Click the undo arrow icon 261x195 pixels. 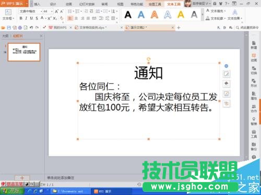(x=31, y=28)
